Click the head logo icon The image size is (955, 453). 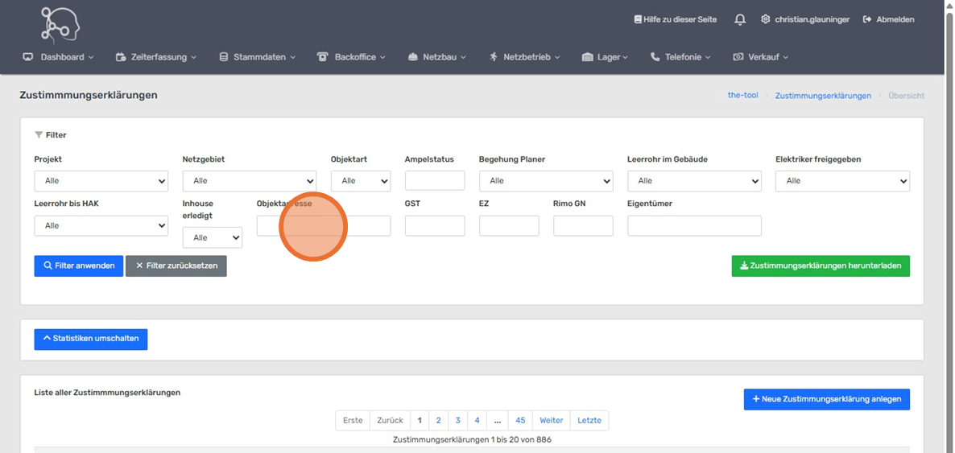coord(60,24)
